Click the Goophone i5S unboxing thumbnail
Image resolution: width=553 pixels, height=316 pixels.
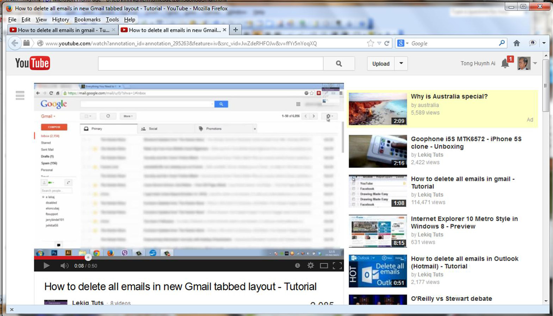tap(378, 151)
